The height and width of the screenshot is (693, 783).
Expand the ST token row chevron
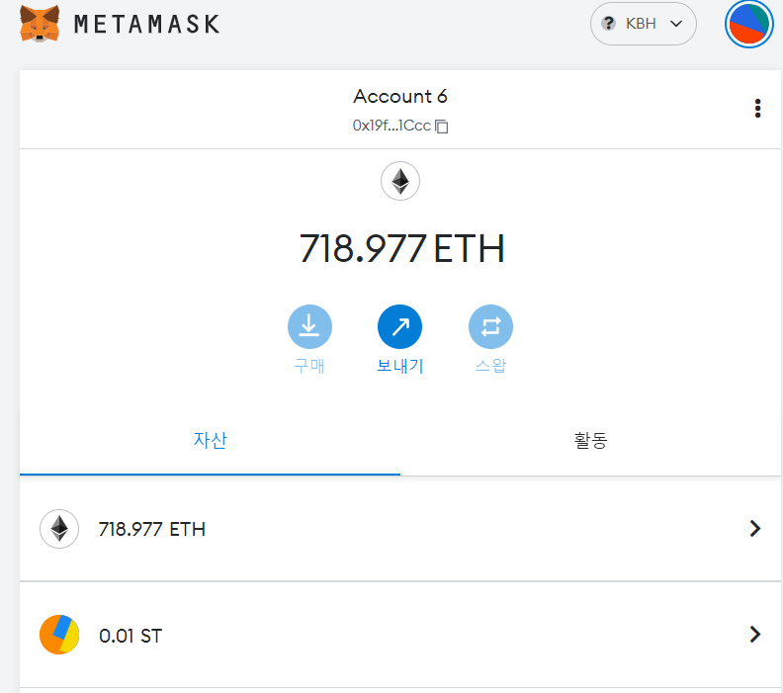(755, 634)
